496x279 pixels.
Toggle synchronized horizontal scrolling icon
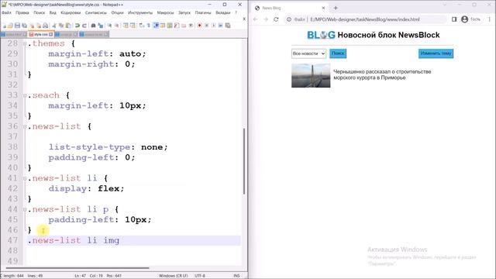(133, 26)
